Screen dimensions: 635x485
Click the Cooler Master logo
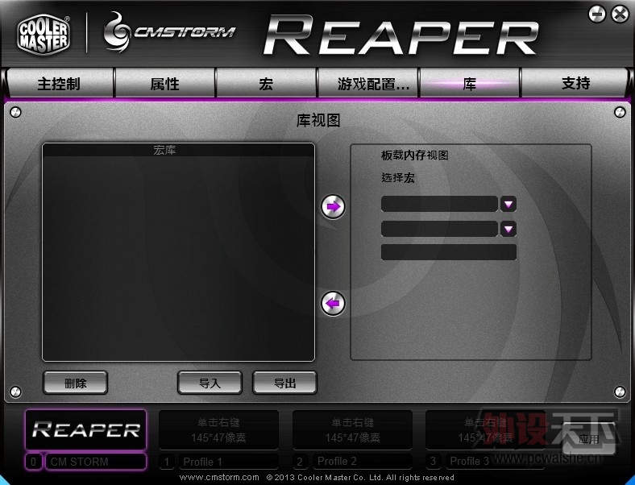tap(44, 33)
